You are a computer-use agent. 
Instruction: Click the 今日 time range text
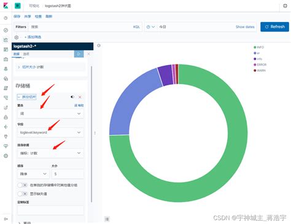[163, 27]
